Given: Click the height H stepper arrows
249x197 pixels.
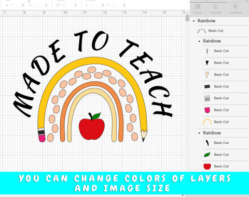Looking at the screenshot, I should coord(46,5).
